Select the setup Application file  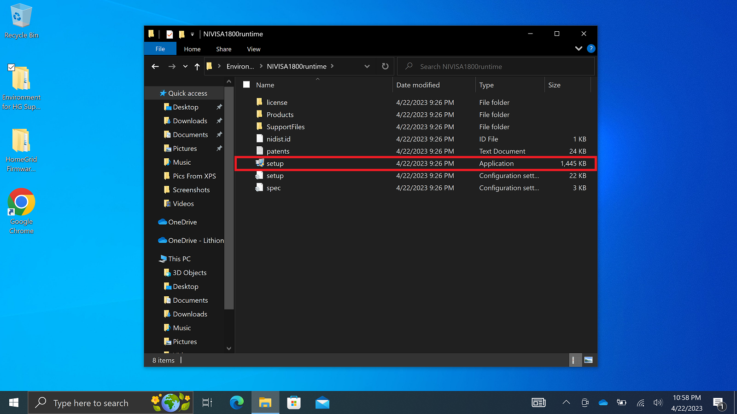coord(416,163)
